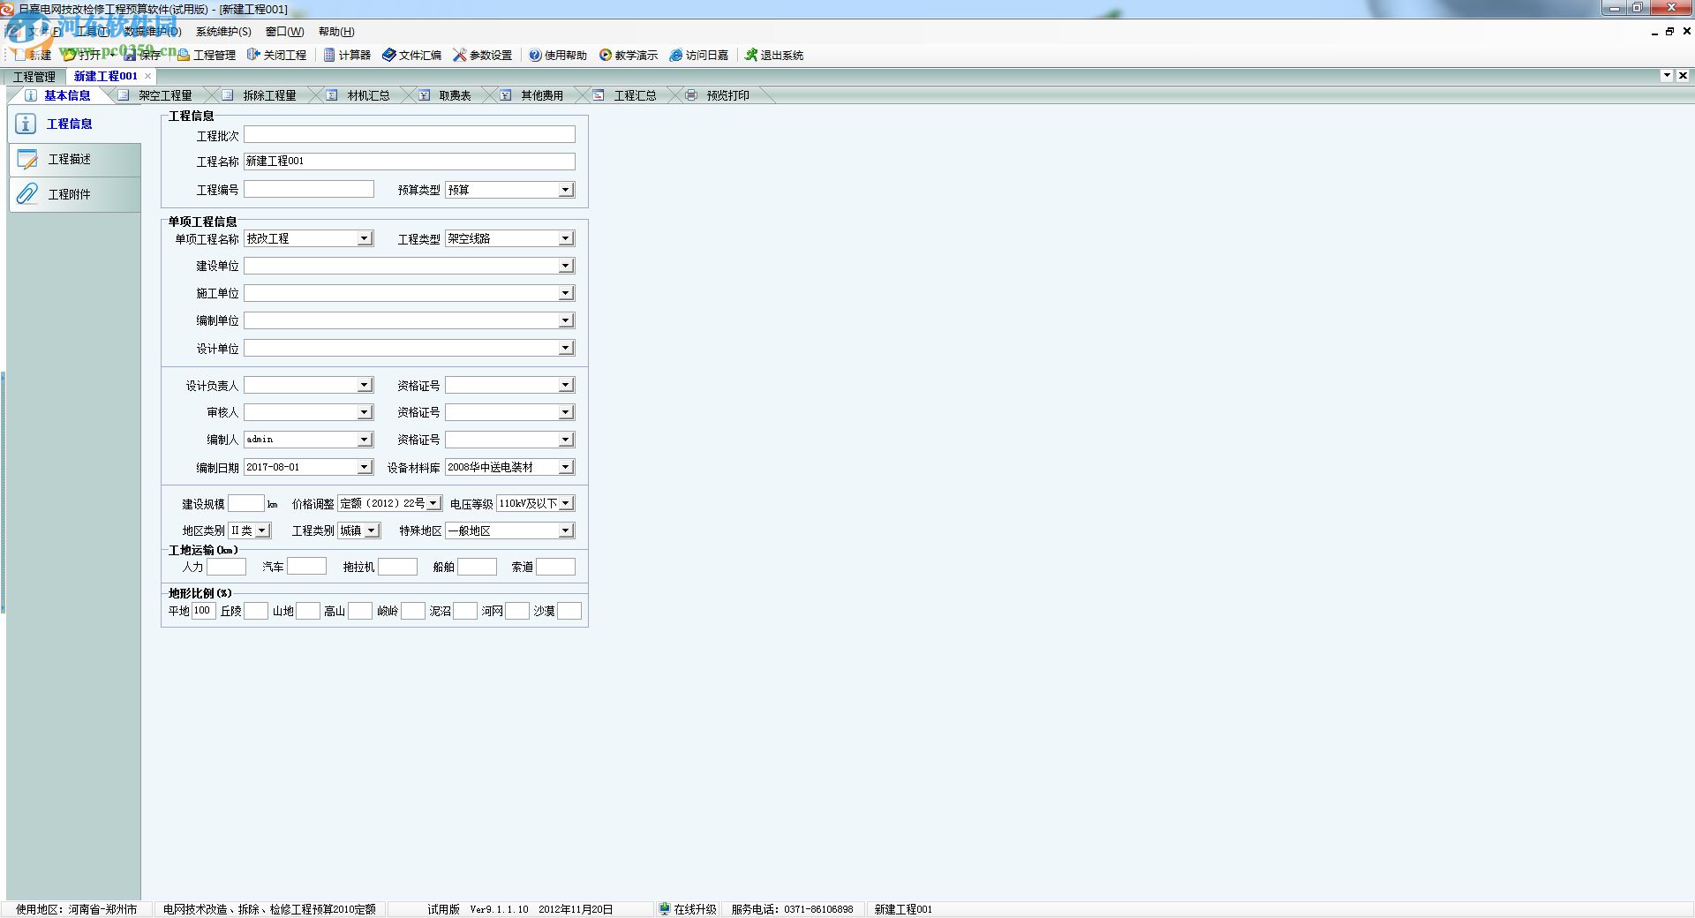Select 工程信息 in the left sidebar

(x=74, y=124)
